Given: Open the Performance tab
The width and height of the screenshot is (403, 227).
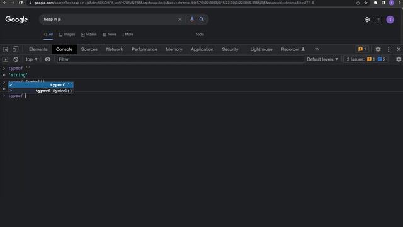Looking at the screenshot, I should coord(144,49).
